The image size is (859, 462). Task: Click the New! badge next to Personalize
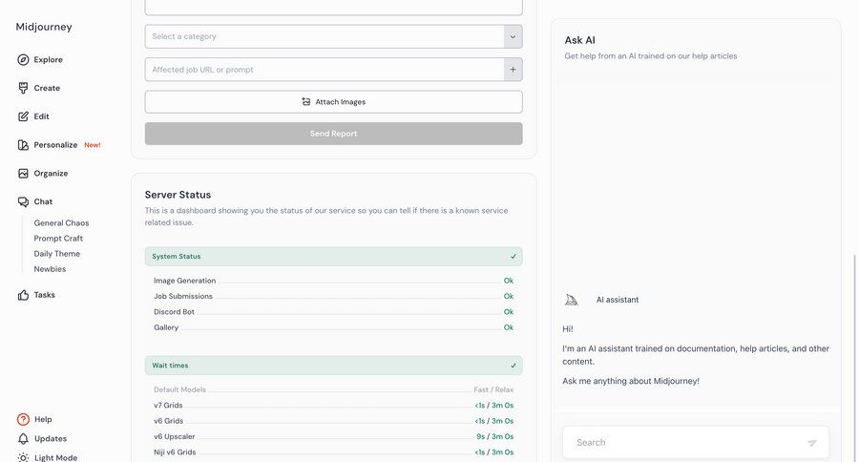pos(92,145)
